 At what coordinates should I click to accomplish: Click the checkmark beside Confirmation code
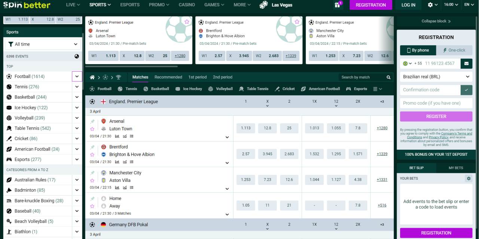click(466, 90)
